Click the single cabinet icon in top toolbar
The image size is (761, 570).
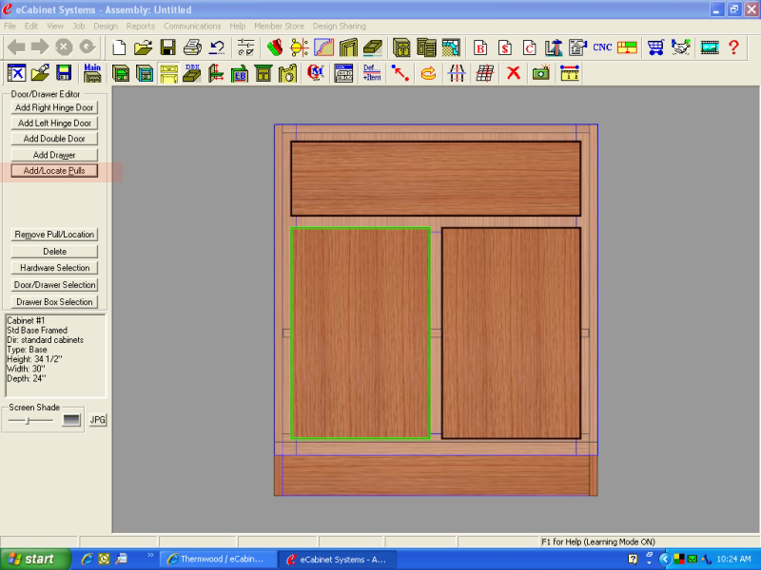click(x=401, y=47)
